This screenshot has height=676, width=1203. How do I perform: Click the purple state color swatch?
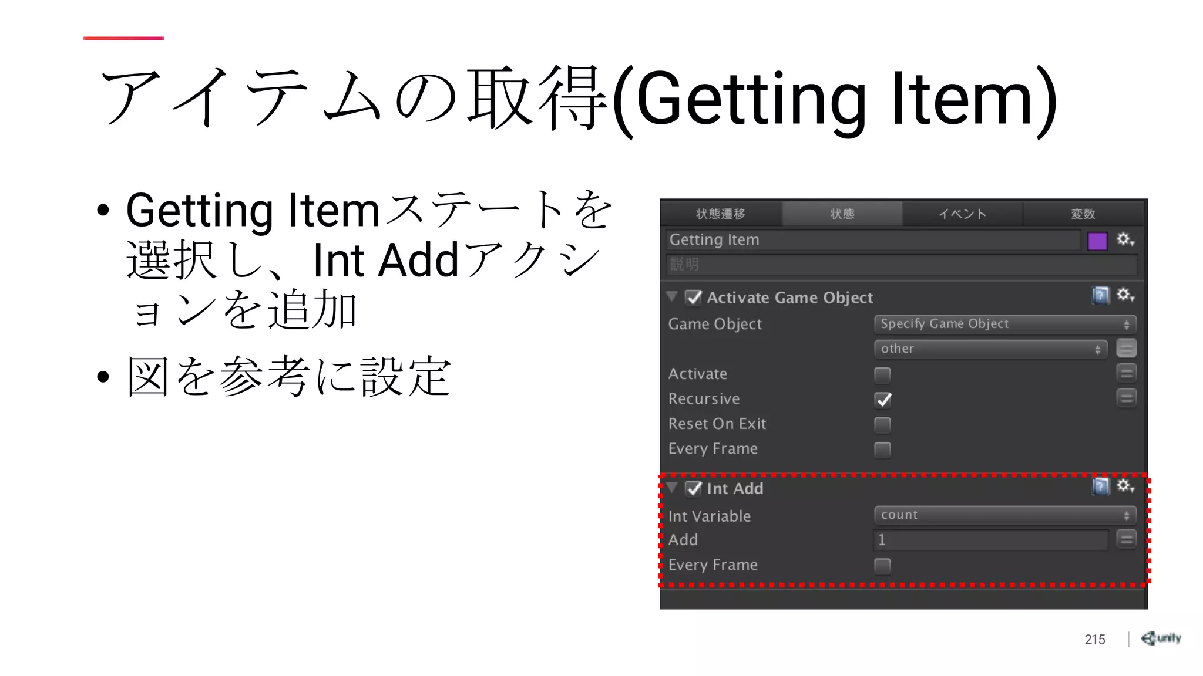[1097, 241]
